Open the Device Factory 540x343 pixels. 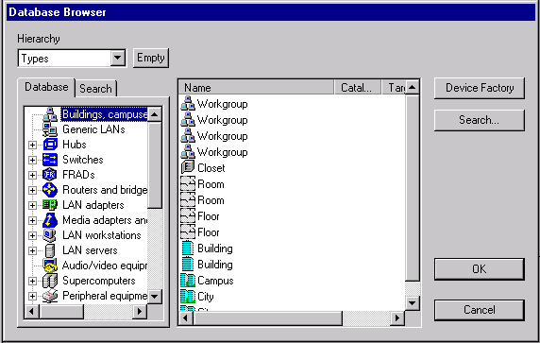coord(480,88)
